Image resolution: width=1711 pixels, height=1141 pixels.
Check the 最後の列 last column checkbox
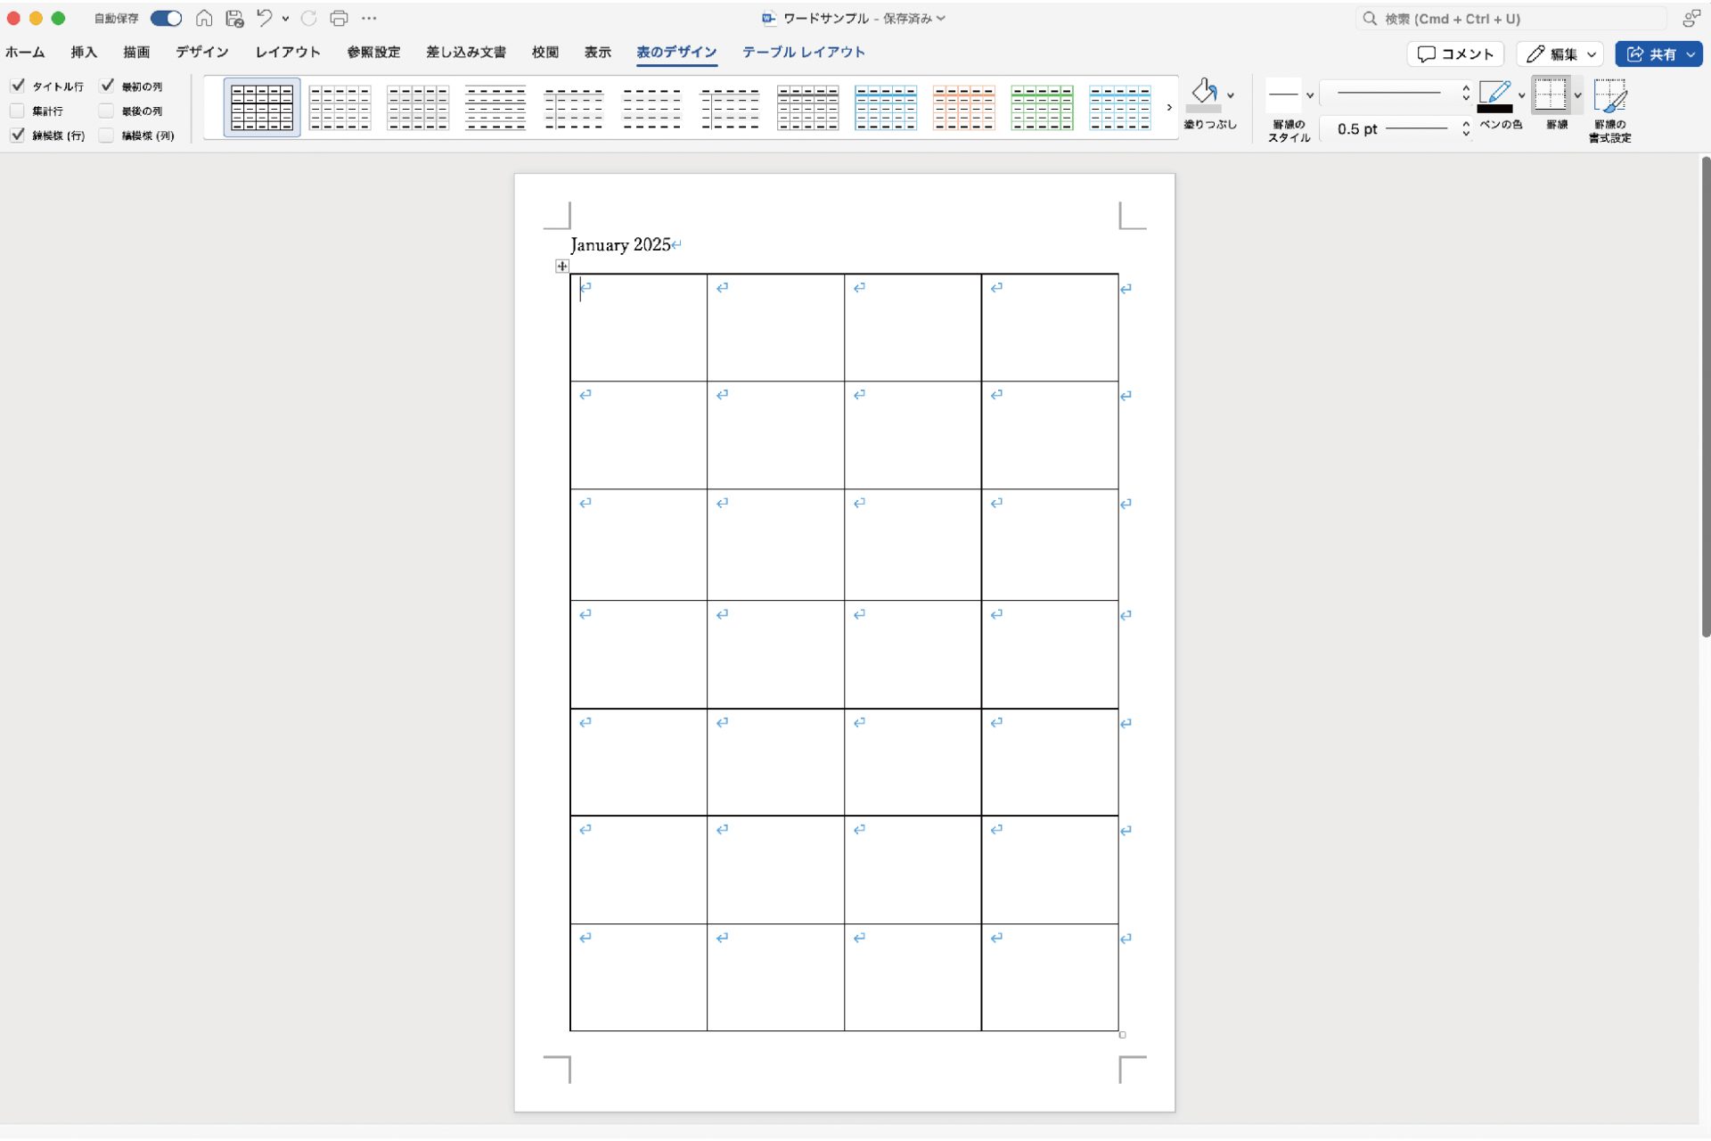tap(107, 111)
